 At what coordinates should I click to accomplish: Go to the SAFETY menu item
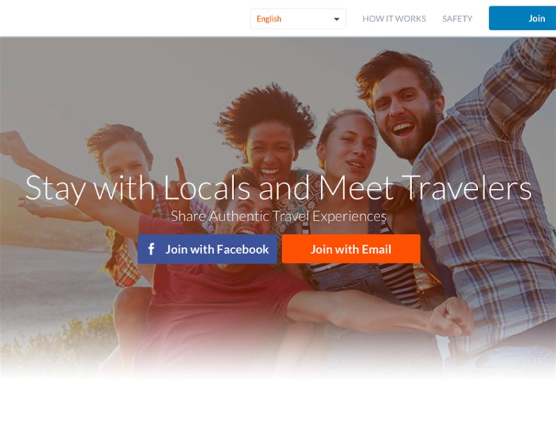tap(457, 19)
